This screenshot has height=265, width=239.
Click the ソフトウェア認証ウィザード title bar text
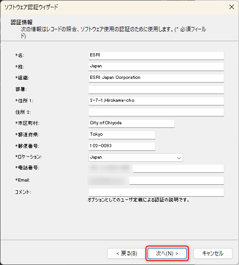(x=31, y=7)
